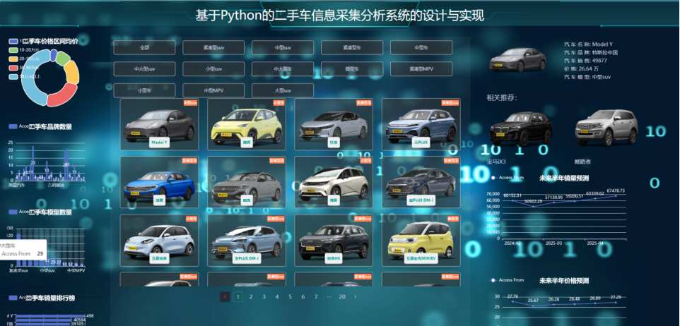The height and width of the screenshot is (326, 680).
Task: Go to page 4 in pagination
Action: [276, 296]
